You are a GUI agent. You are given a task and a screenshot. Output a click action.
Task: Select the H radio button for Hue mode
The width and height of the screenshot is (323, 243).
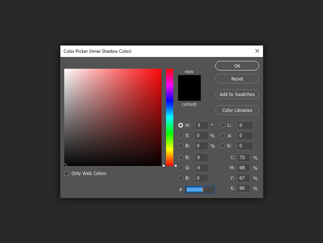coord(181,125)
